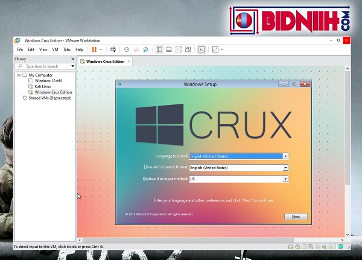Screen dimensions: 362x260
Task: Click the Windows 10 x64 VM icon
Action: (x=31, y=81)
